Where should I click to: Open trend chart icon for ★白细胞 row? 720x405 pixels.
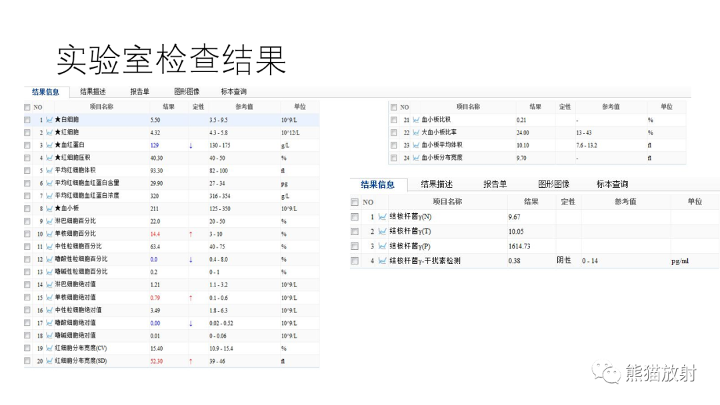(49, 120)
